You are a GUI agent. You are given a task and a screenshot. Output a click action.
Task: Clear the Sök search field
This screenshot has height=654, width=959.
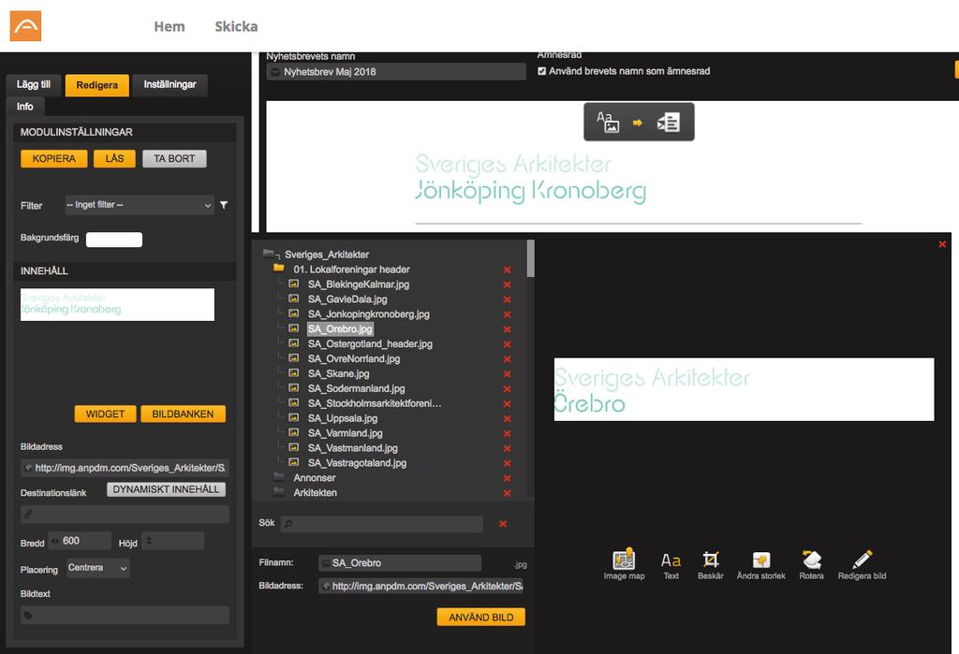tap(503, 524)
